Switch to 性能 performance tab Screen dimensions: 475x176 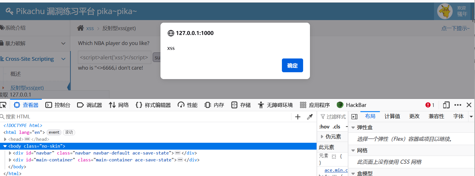187,105
